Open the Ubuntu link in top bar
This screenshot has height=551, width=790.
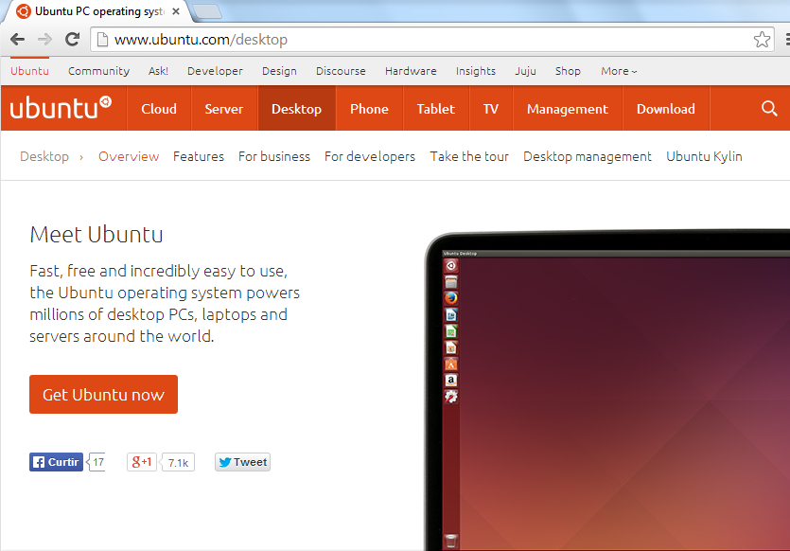29,71
